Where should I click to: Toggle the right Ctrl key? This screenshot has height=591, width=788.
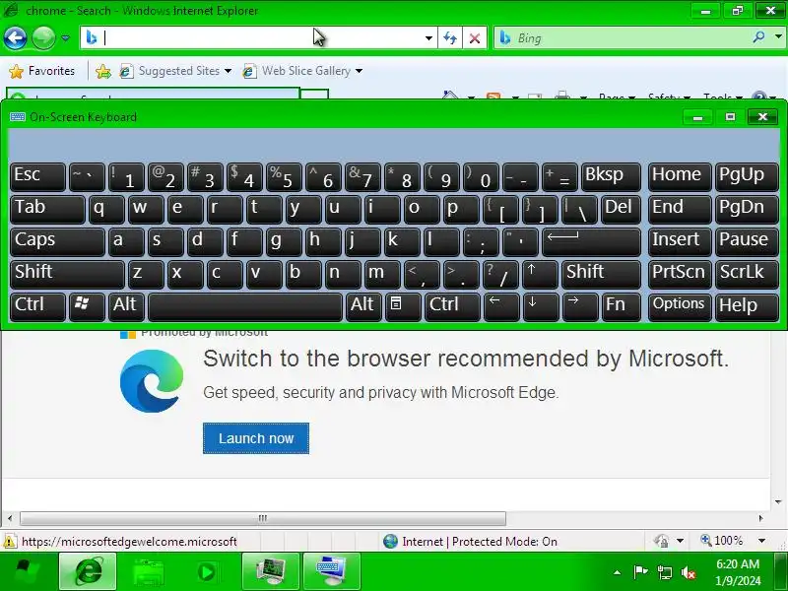point(452,306)
